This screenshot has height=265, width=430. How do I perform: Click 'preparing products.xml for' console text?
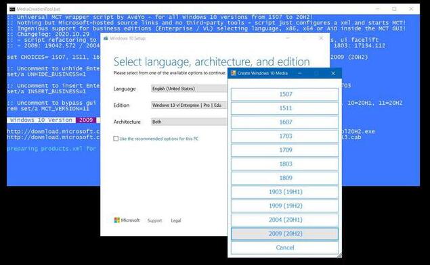click(51, 149)
